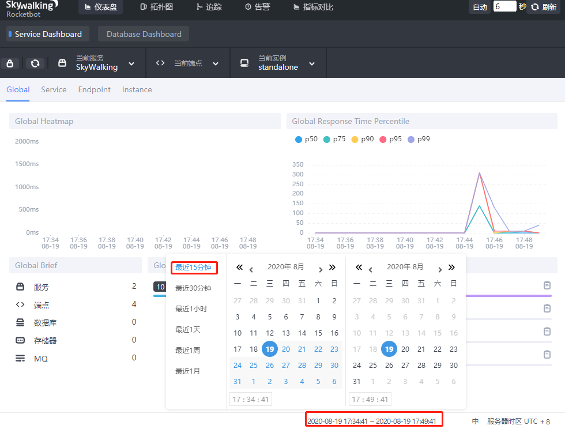Go to previous year in left calendar
This screenshot has height=429, width=565.
coord(239,267)
